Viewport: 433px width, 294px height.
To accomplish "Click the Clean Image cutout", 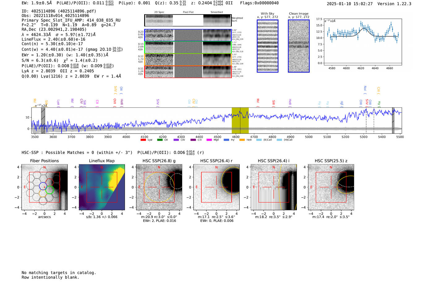I will [x=299, y=46].
